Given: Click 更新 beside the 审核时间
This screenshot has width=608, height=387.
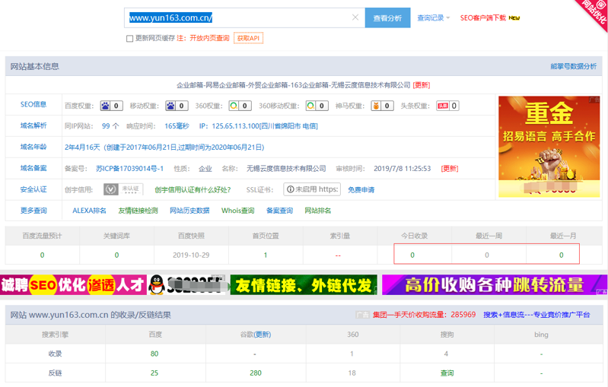Looking at the screenshot, I should point(450,169).
